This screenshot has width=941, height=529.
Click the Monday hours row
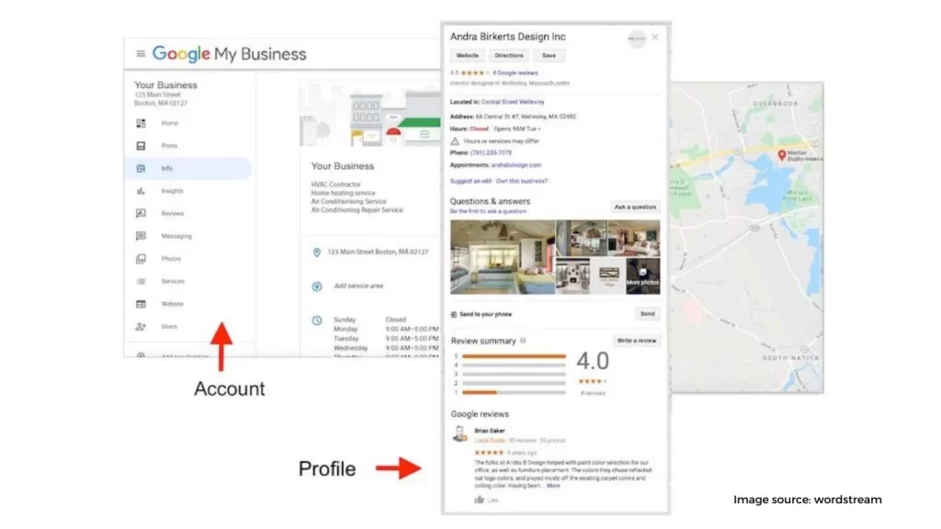(x=386, y=330)
